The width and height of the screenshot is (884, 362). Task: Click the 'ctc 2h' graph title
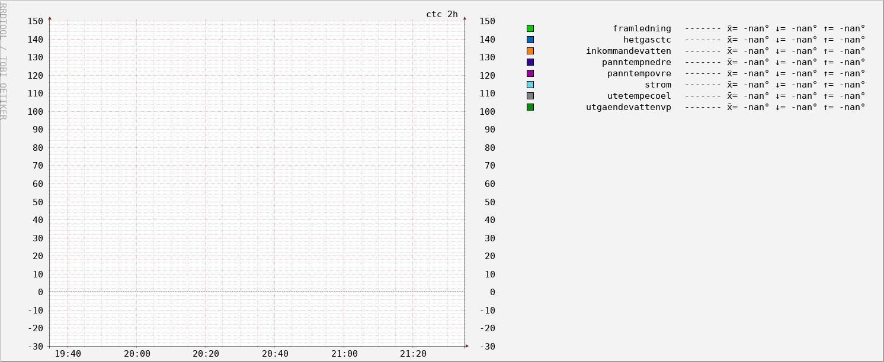coord(442,14)
